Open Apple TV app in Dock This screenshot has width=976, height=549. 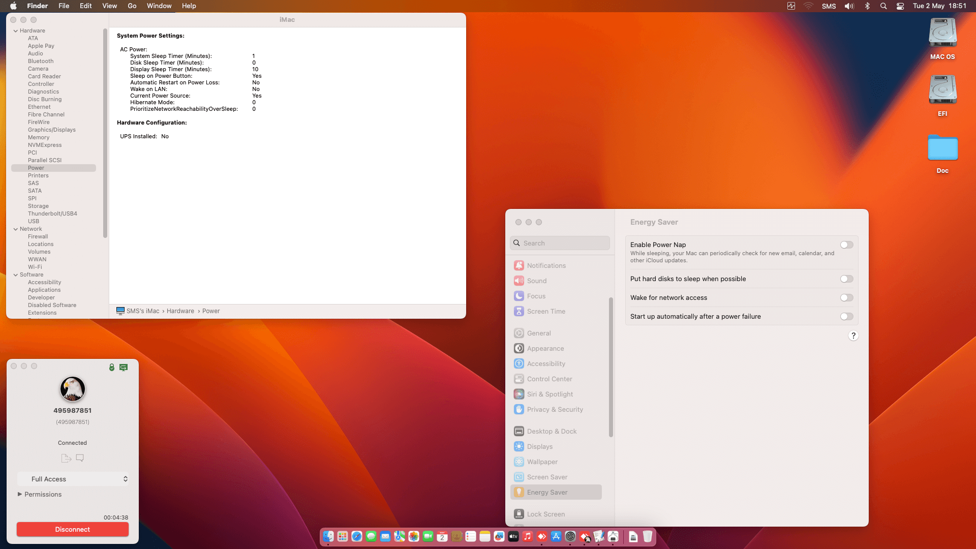coord(513,536)
